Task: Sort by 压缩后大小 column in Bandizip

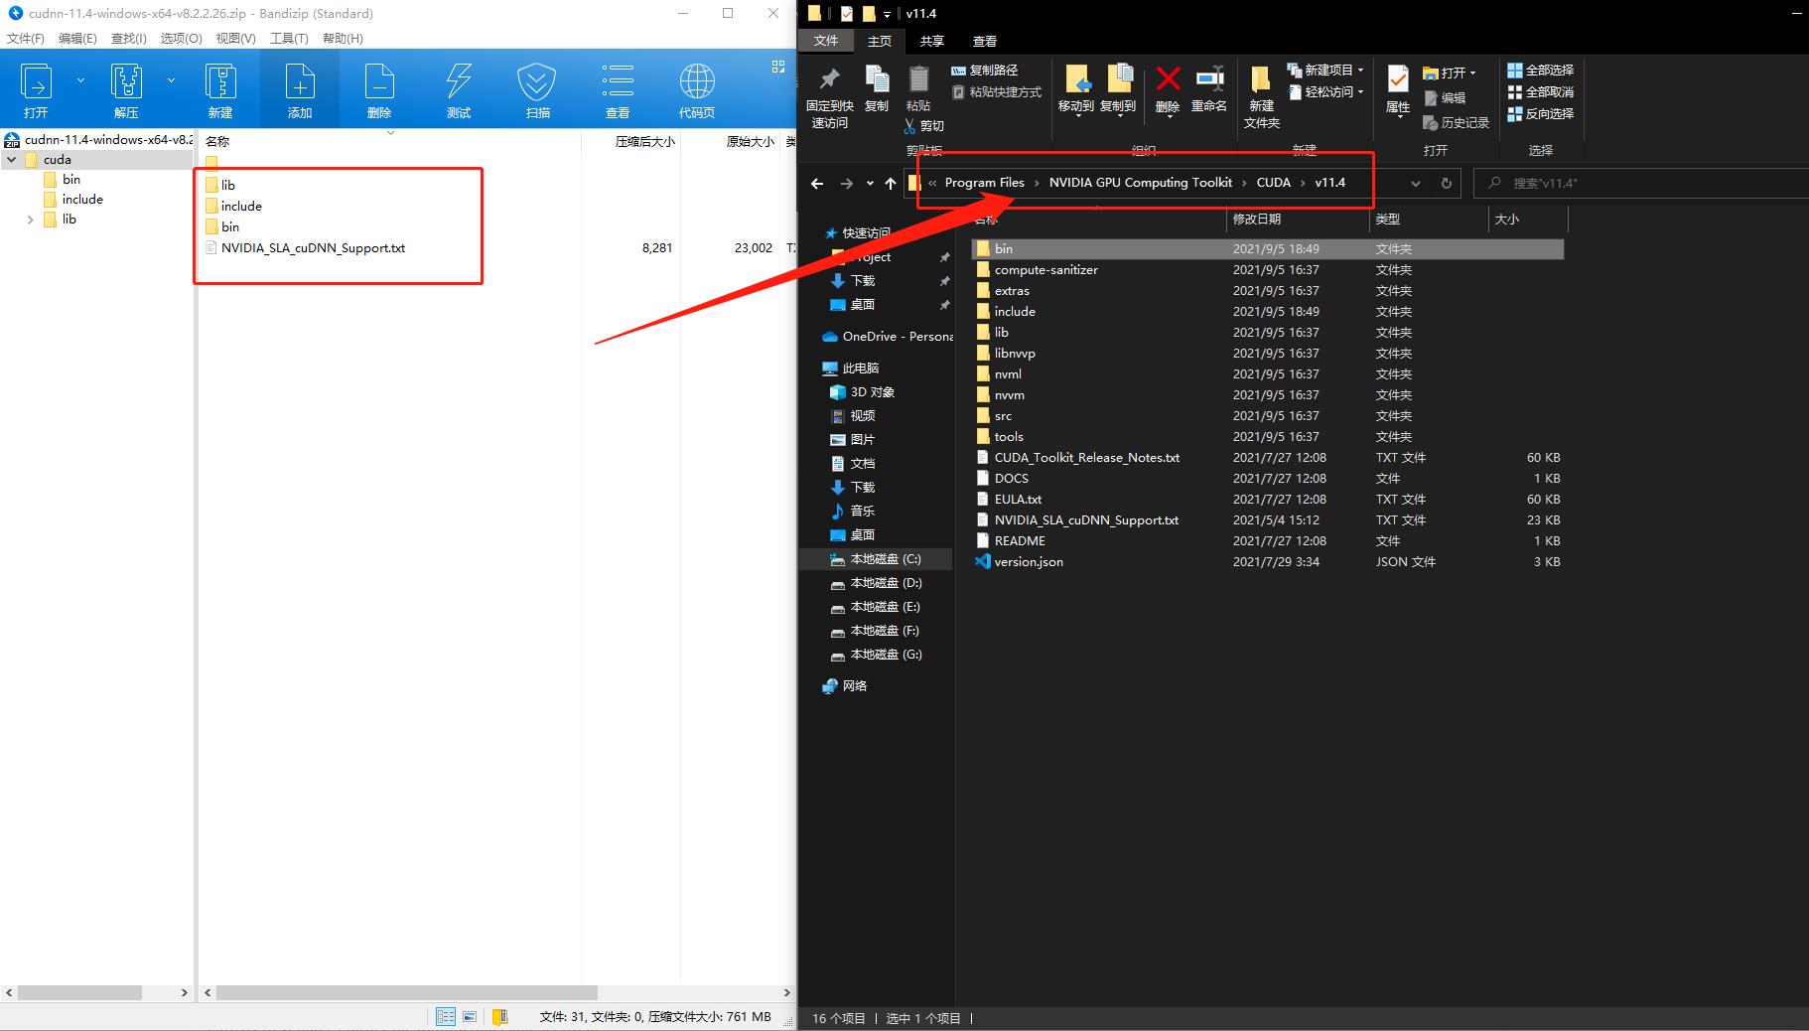Action: click(x=644, y=142)
